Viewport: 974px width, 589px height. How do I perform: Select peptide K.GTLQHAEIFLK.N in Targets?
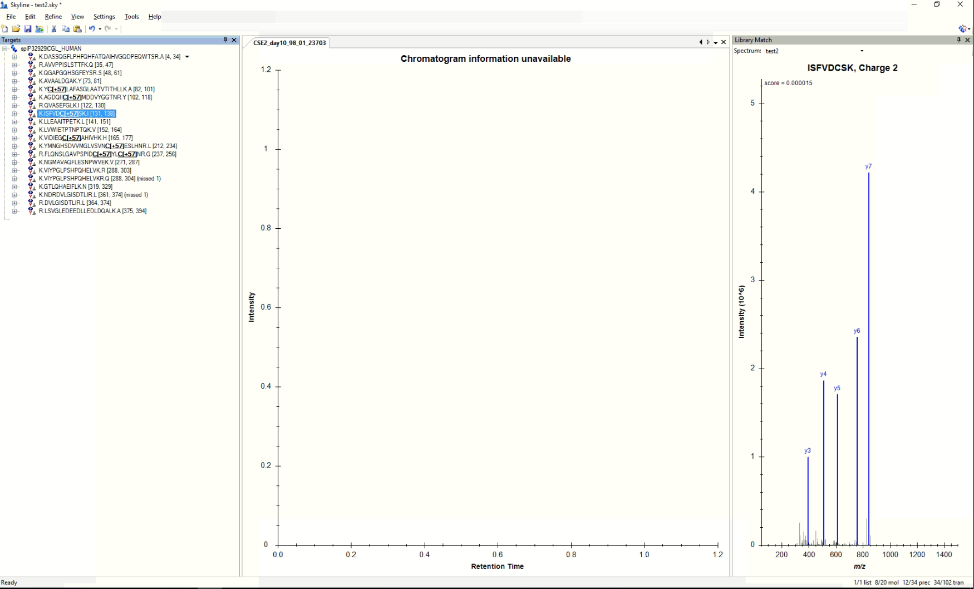point(75,187)
